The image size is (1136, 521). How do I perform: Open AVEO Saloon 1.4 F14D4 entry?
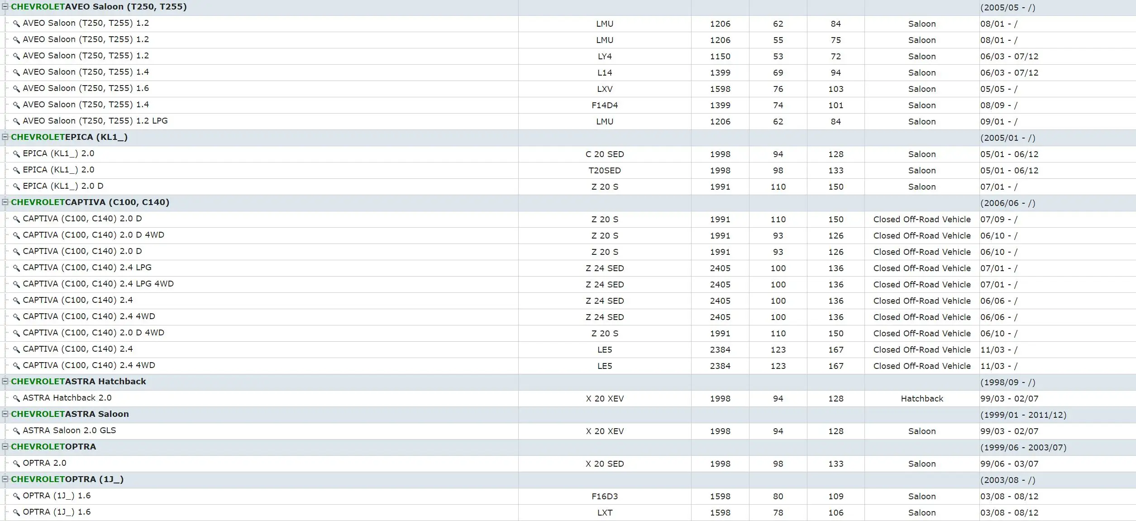point(86,105)
